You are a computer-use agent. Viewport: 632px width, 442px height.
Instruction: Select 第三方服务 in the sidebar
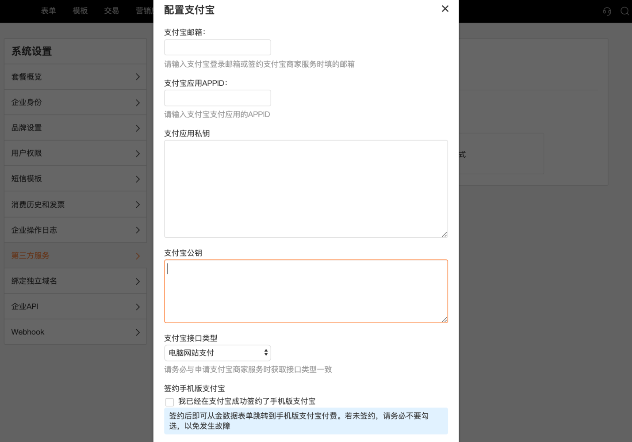pyautogui.click(x=75, y=255)
